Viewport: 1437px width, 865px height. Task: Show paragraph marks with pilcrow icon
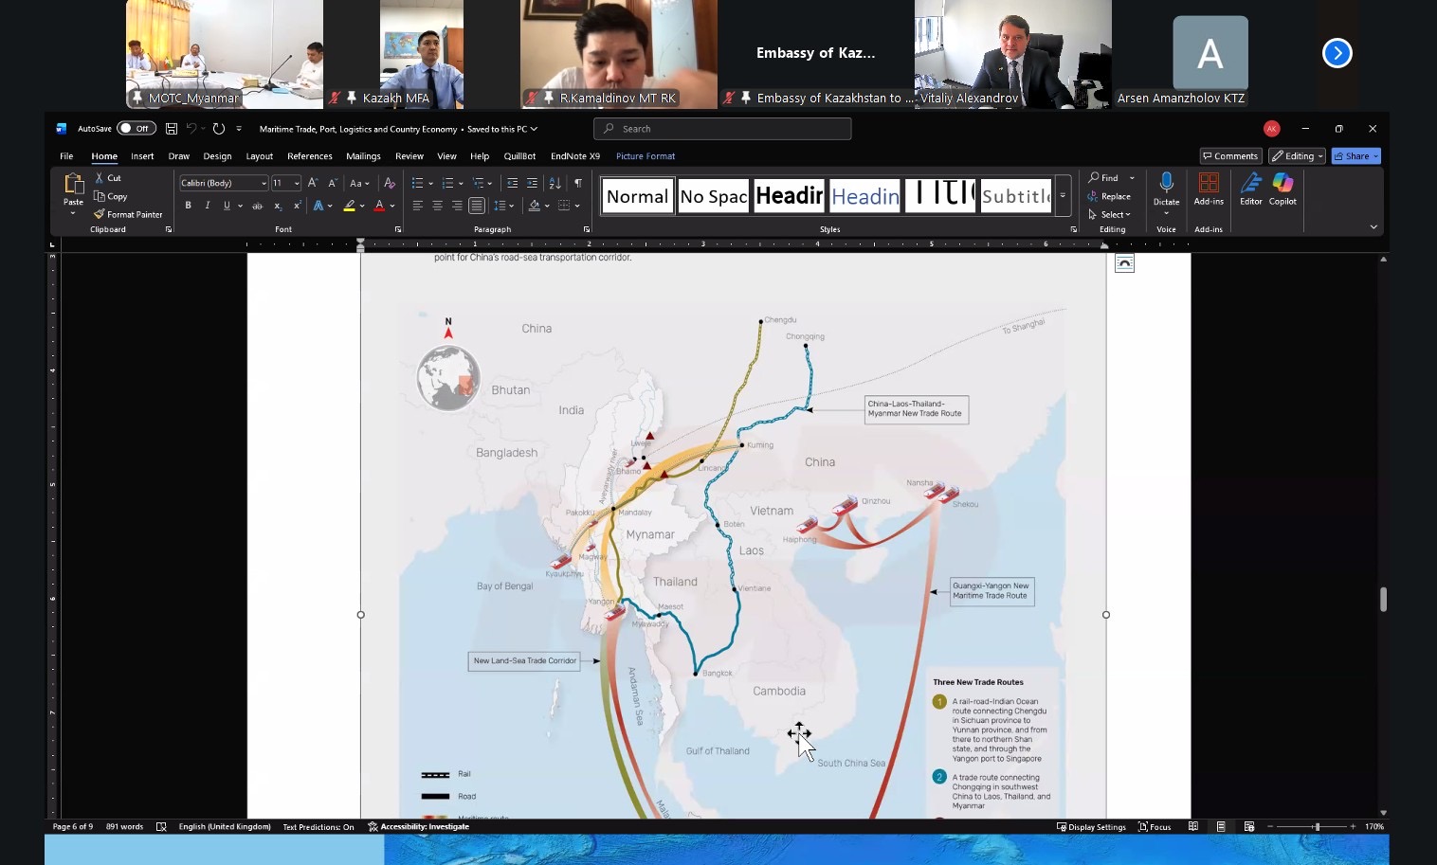(578, 183)
